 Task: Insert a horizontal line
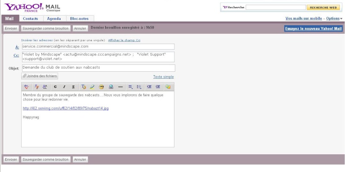click(x=120, y=87)
